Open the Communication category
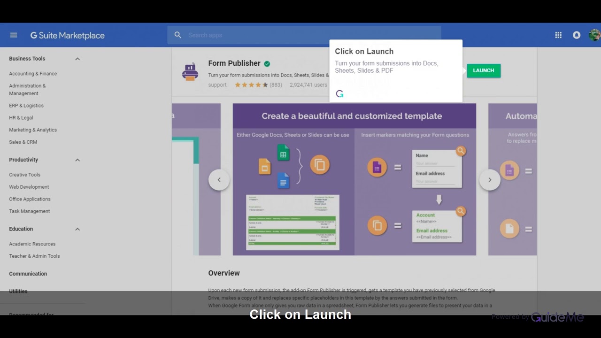The width and height of the screenshot is (601, 338). pyautogui.click(x=28, y=274)
